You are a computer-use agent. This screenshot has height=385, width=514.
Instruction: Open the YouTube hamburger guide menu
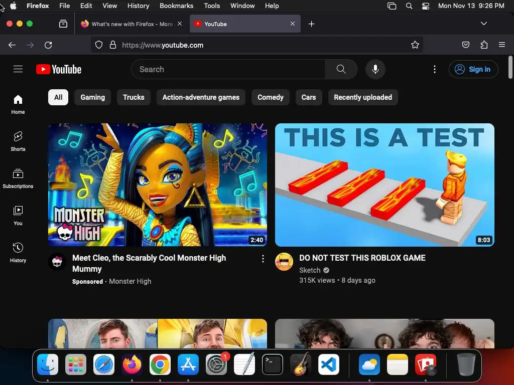tap(18, 69)
